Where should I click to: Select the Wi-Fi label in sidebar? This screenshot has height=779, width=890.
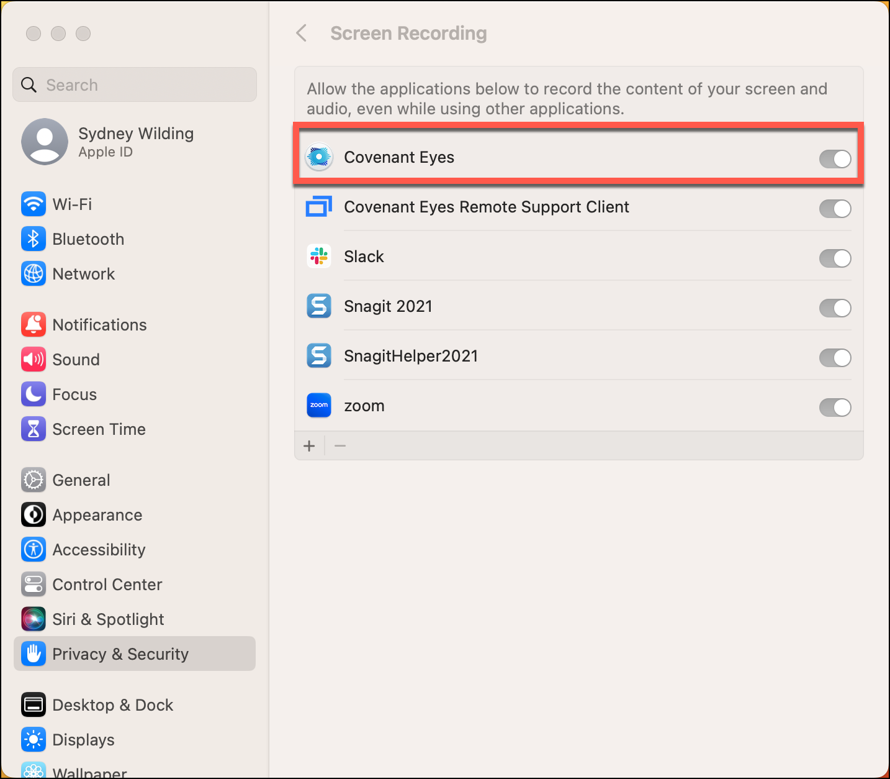click(x=72, y=204)
